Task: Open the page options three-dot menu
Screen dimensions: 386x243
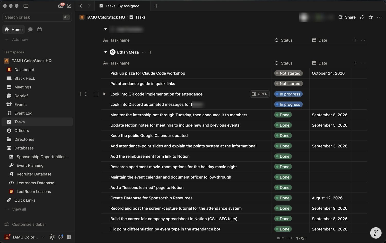Action: pos(379,17)
